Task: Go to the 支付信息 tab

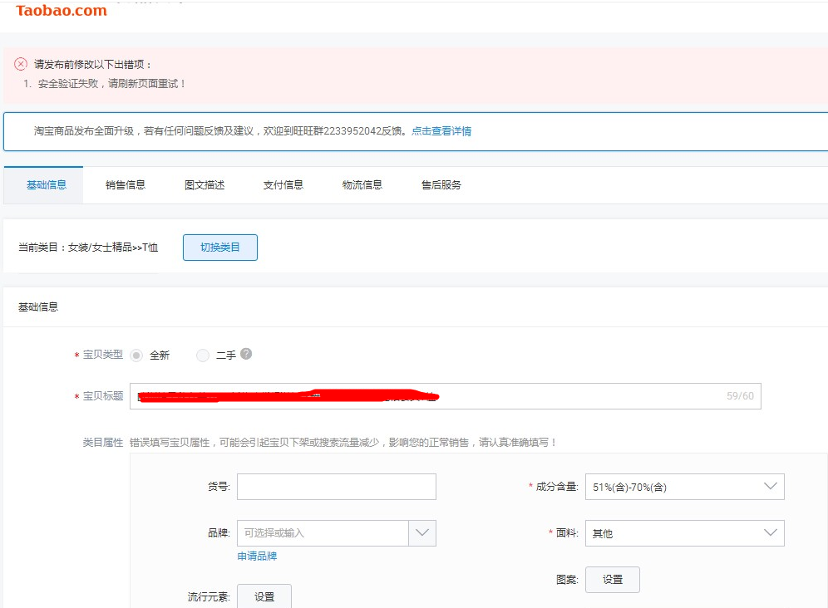Action: click(283, 185)
